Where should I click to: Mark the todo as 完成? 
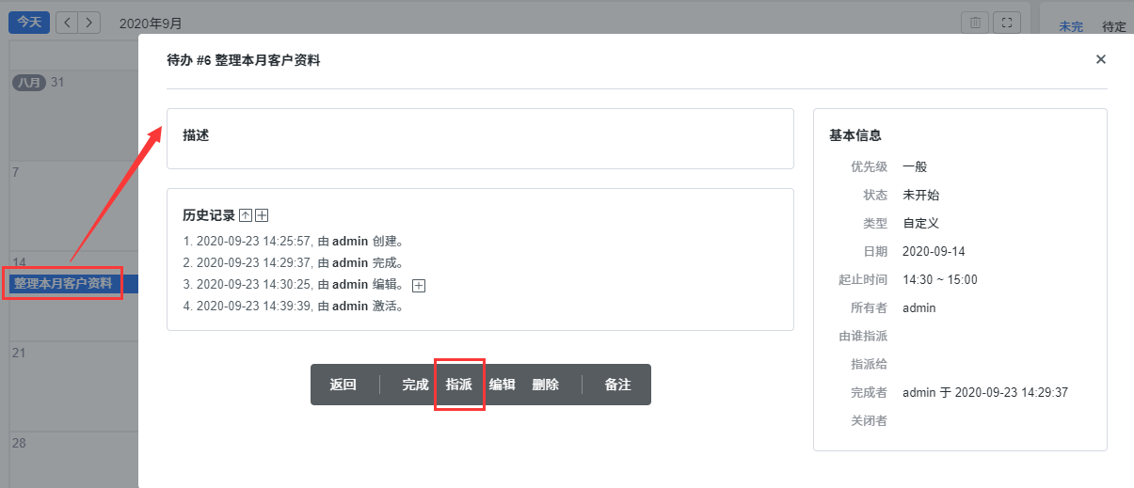pos(415,385)
